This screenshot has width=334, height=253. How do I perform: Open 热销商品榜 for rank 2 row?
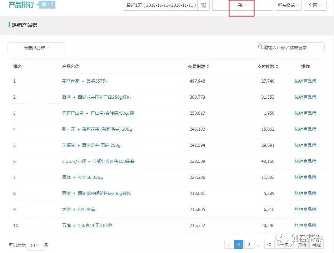[x=305, y=97]
